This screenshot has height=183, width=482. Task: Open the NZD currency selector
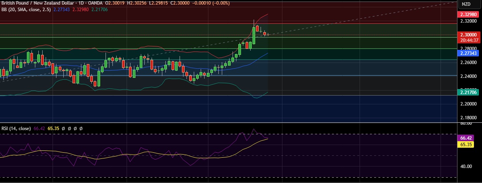click(x=466, y=4)
